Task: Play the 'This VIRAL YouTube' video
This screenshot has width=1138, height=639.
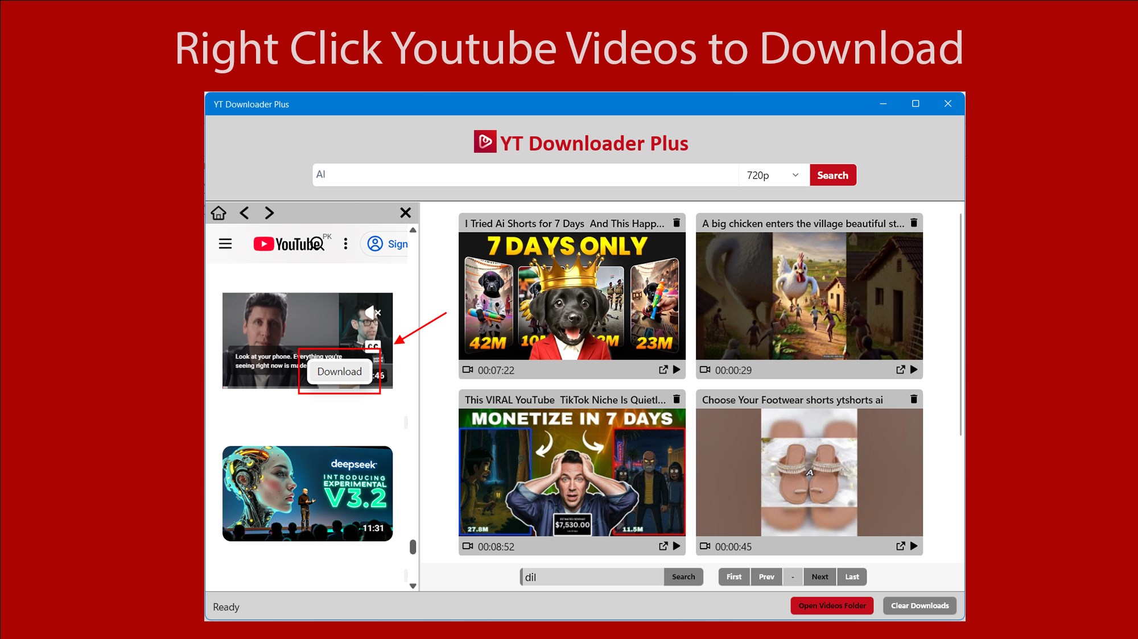Action: tap(677, 546)
